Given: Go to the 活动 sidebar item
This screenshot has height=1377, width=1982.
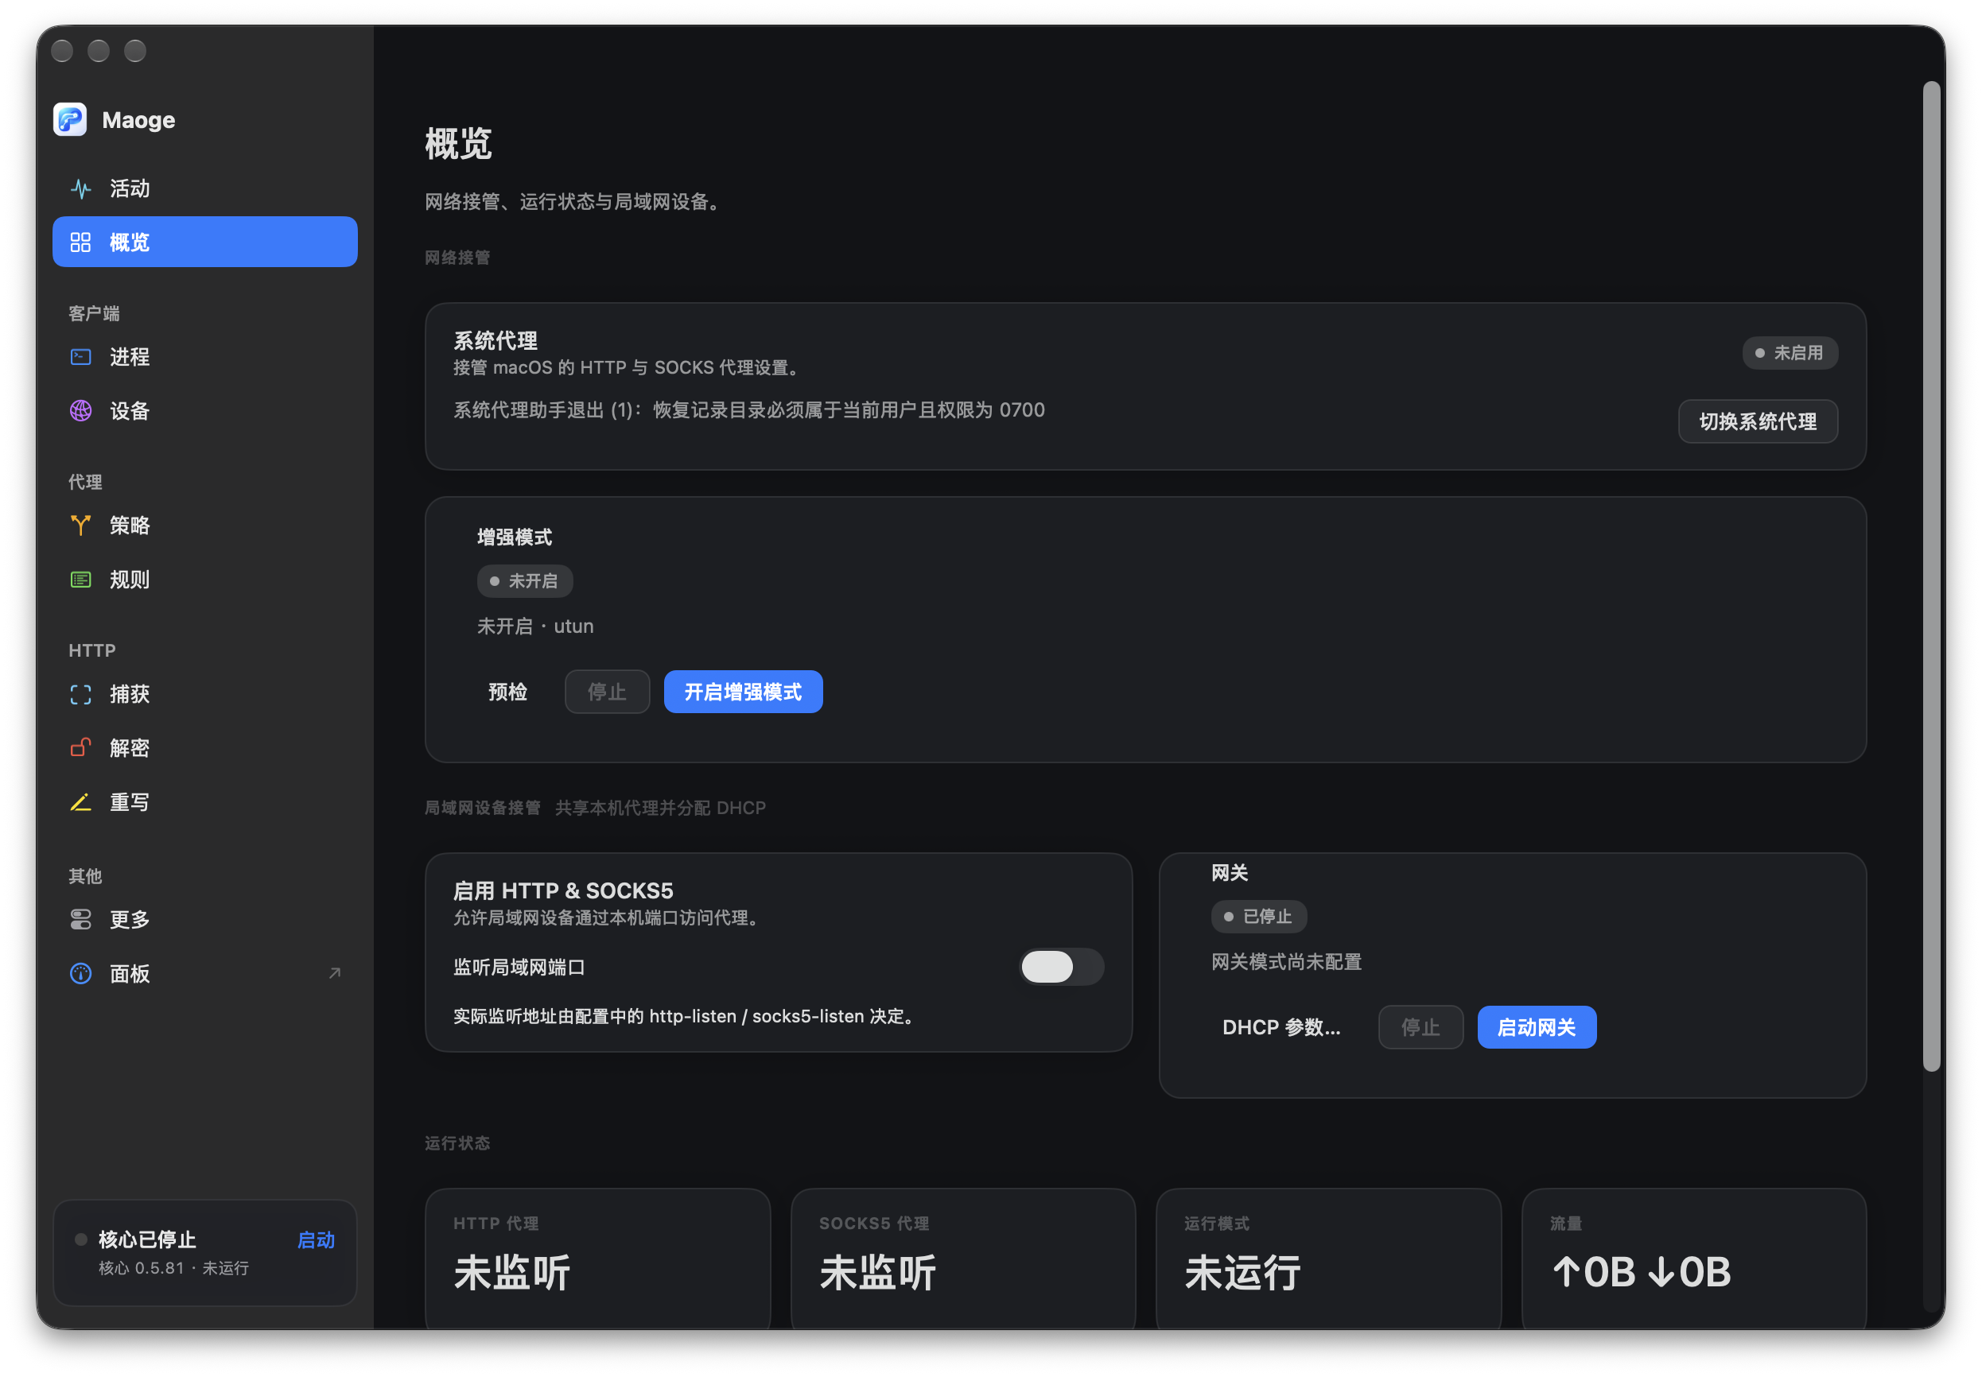Looking at the screenshot, I should [x=204, y=188].
